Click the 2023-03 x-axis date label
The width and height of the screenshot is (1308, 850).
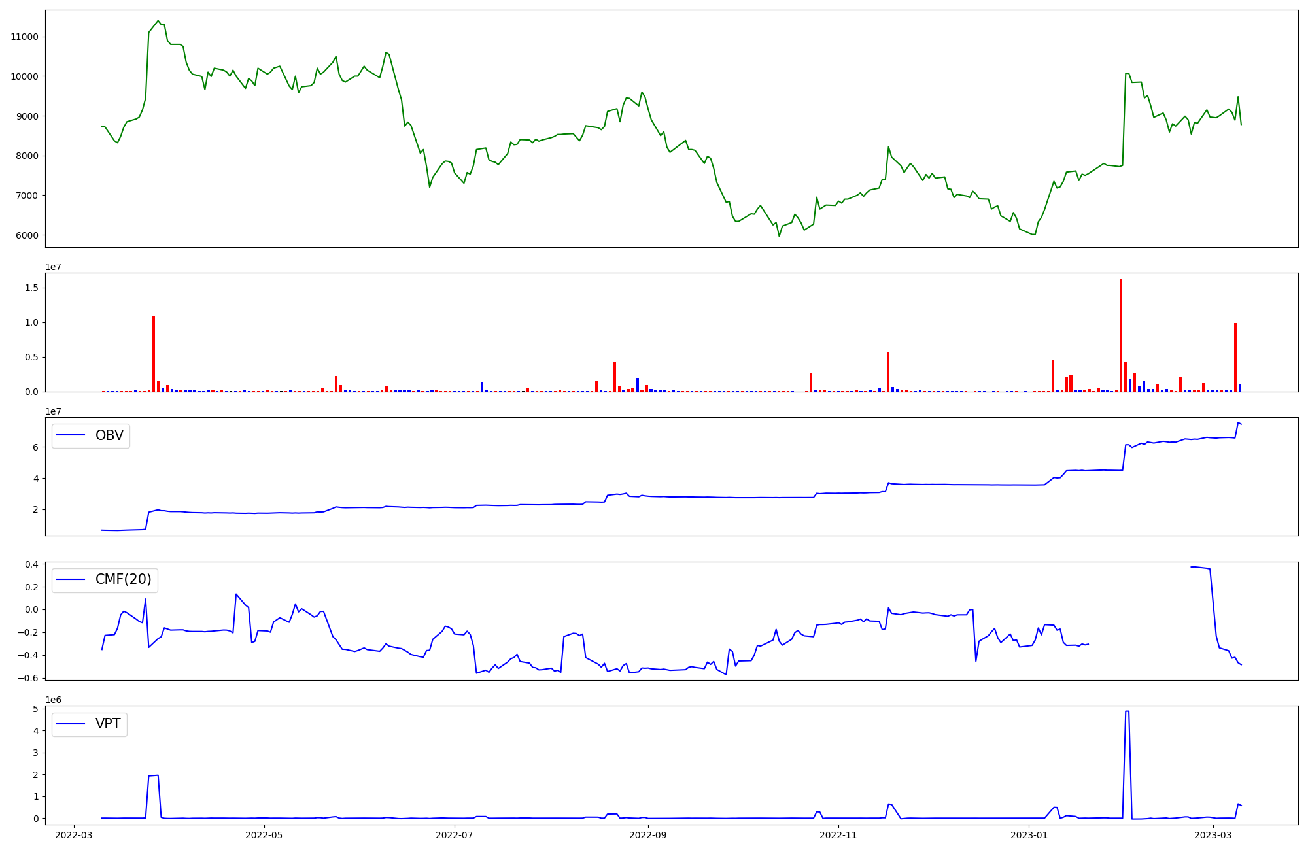1213,834
